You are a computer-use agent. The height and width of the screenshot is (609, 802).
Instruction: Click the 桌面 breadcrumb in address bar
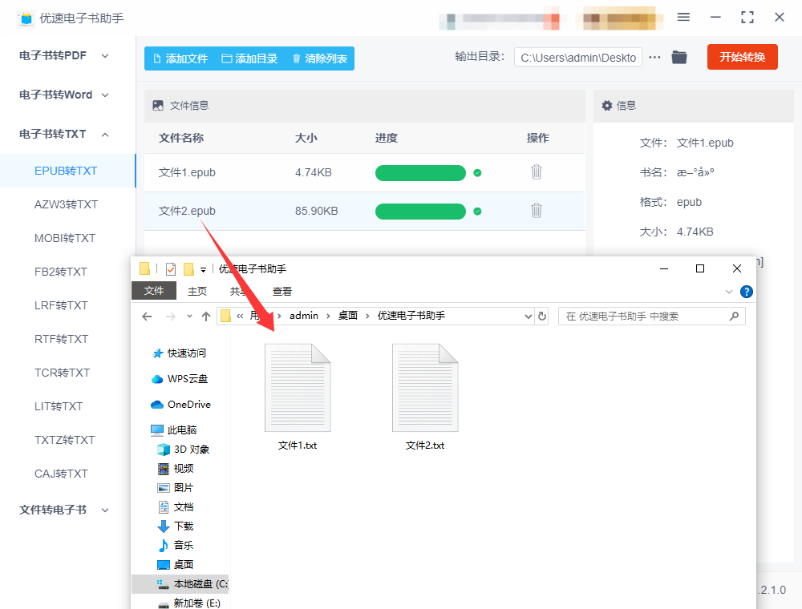[348, 316]
